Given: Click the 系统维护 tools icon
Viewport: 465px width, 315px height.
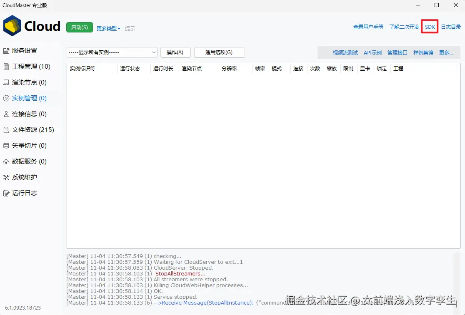Looking at the screenshot, I should [6, 177].
